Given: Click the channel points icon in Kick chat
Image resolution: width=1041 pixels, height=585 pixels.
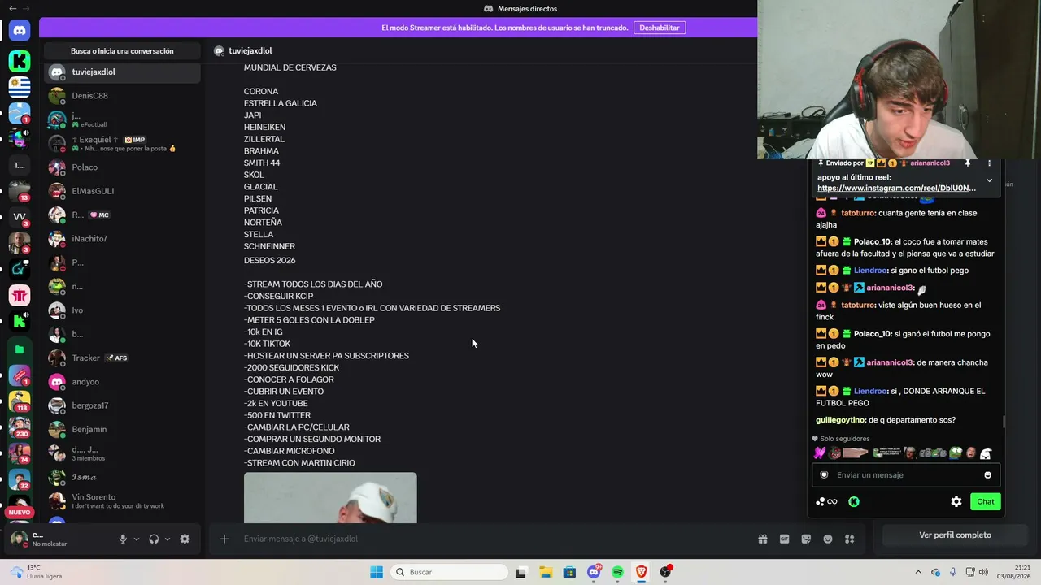Looking at the screenshot, I should [x=826, y=501].
